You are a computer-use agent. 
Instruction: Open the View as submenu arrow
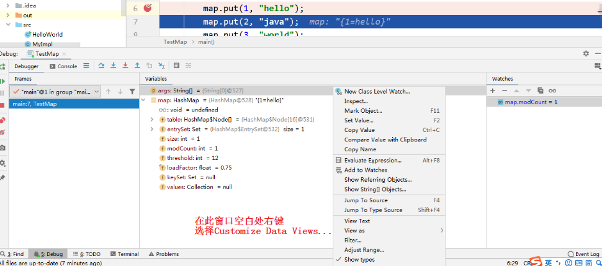point(442,230)
